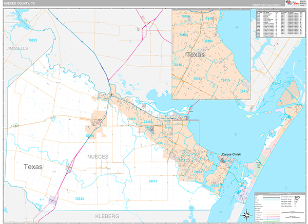Select the "LIVE OAK" county label
308x224 pixels.
tap(10, 16)
